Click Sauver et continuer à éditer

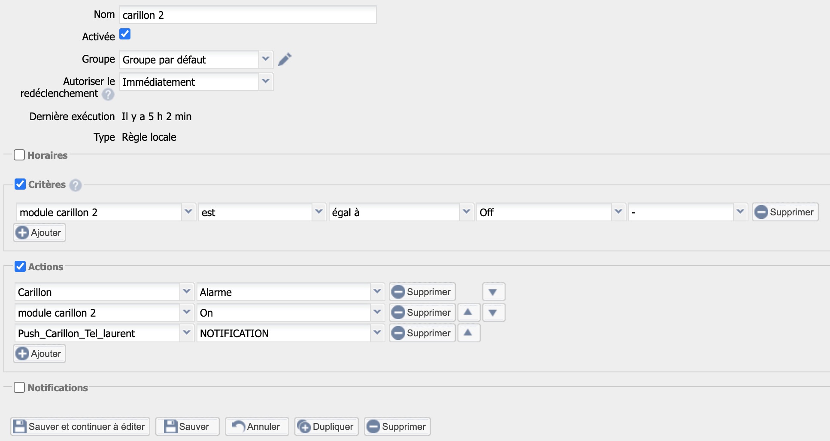[80, 426]
